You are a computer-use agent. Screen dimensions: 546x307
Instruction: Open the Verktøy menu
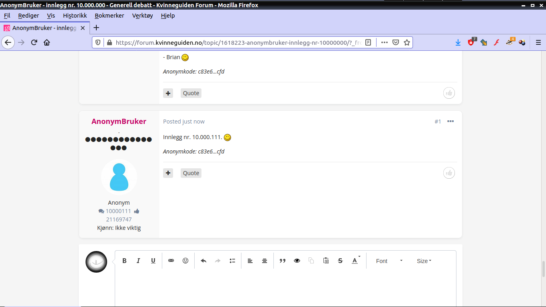click(143, 16)
